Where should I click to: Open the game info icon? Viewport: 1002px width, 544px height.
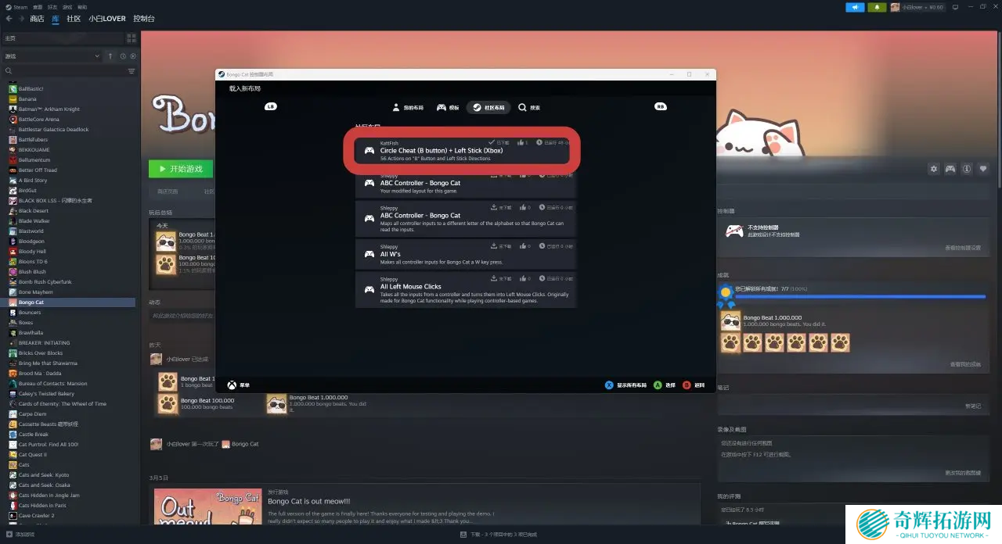967,169
